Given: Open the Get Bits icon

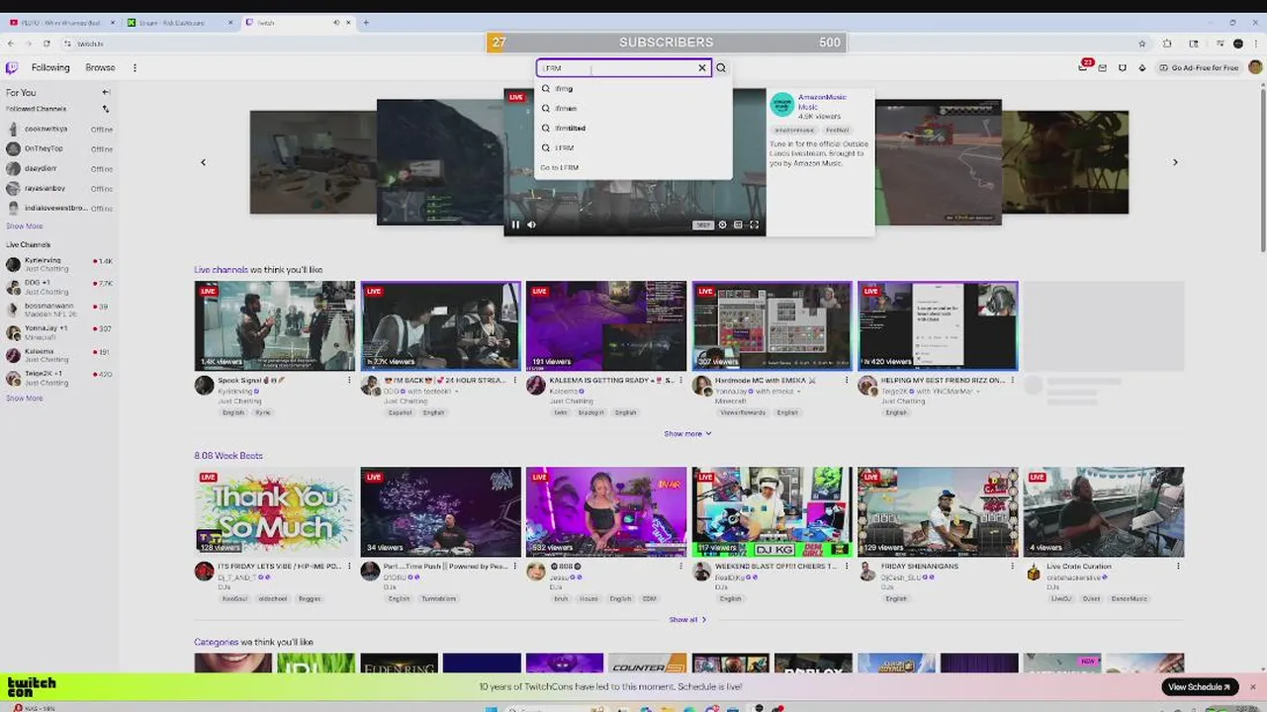Looking at the screenshot, I should click(x=1142, y=68).
